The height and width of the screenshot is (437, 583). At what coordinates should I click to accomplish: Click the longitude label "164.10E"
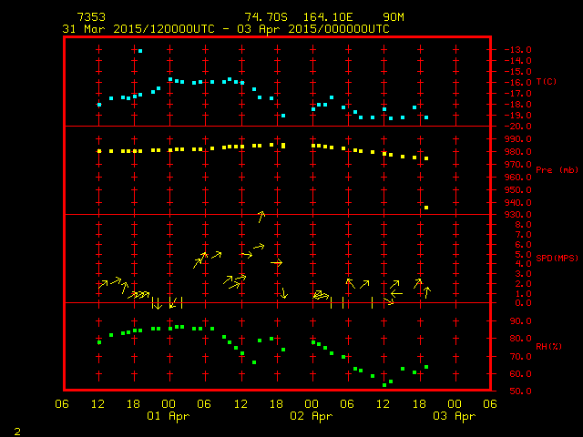pyautogui.click(x=328, y=17)
